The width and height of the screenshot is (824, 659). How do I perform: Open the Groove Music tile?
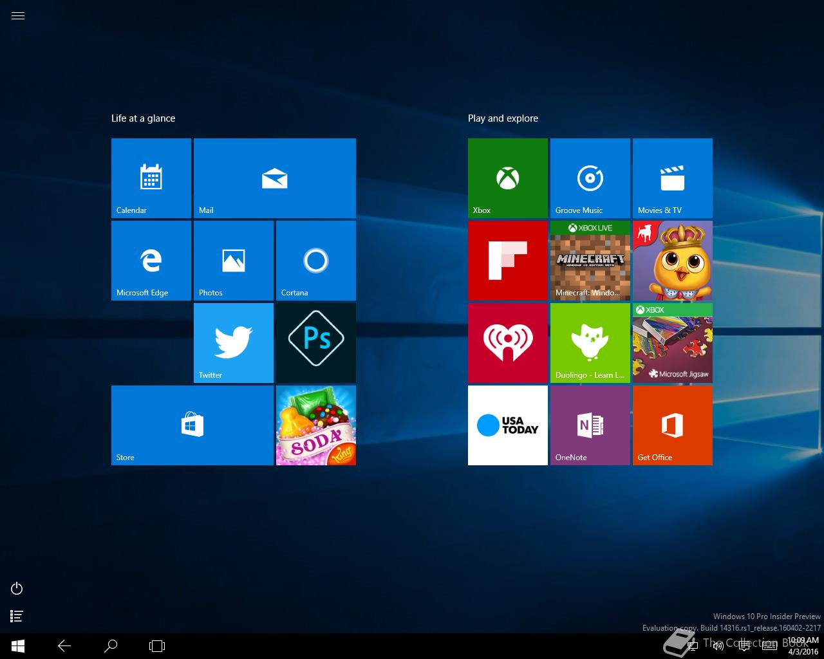point(590,178)
